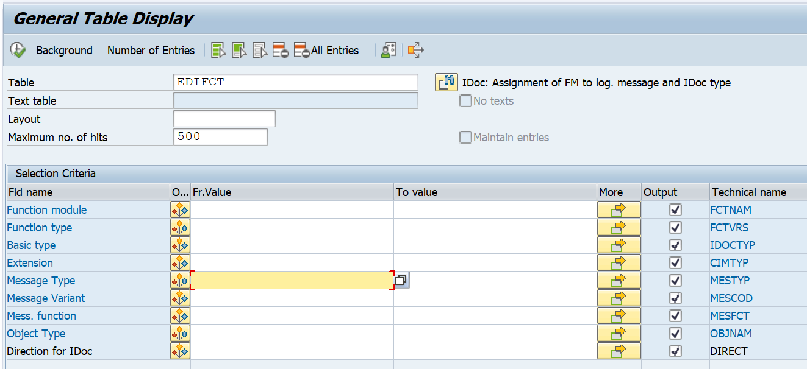Click inside the Maximum no. of hits field
Image resolution: width=807 pixels, height=369 pixels.
point(220,136)
